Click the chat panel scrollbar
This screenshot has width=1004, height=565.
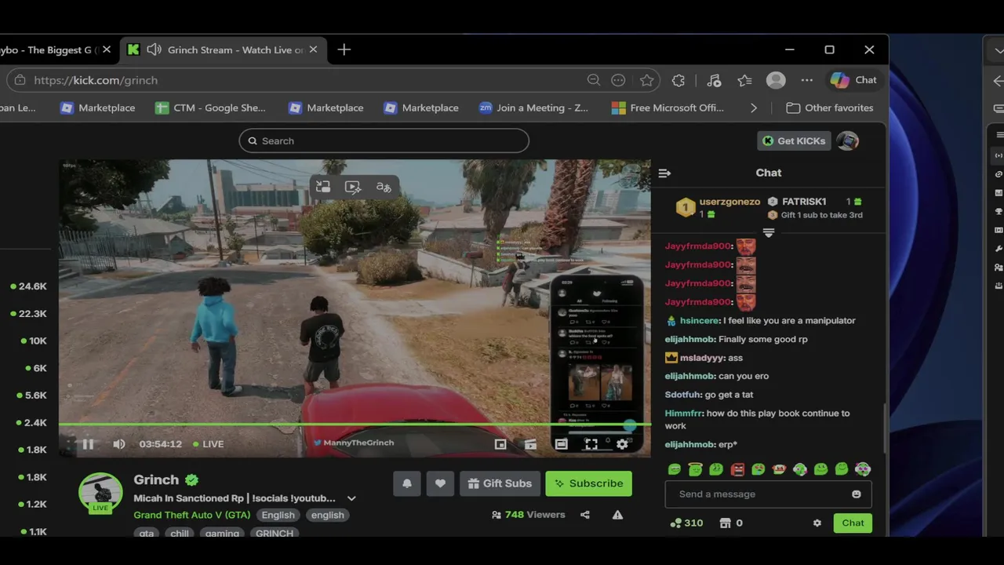(x=885, y=428)
